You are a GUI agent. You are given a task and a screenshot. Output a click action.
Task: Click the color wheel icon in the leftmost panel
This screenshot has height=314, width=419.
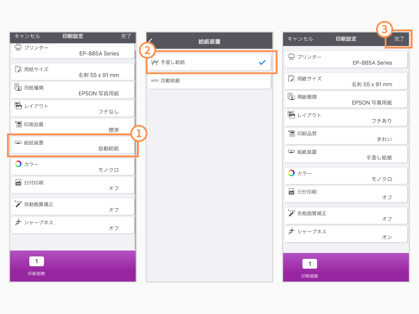(x=18, y=164)
